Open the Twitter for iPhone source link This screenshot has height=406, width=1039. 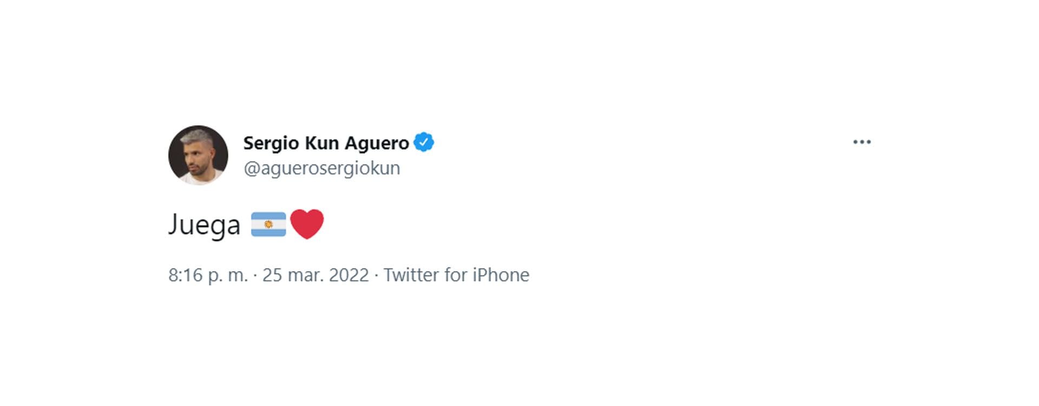point(456,275)
